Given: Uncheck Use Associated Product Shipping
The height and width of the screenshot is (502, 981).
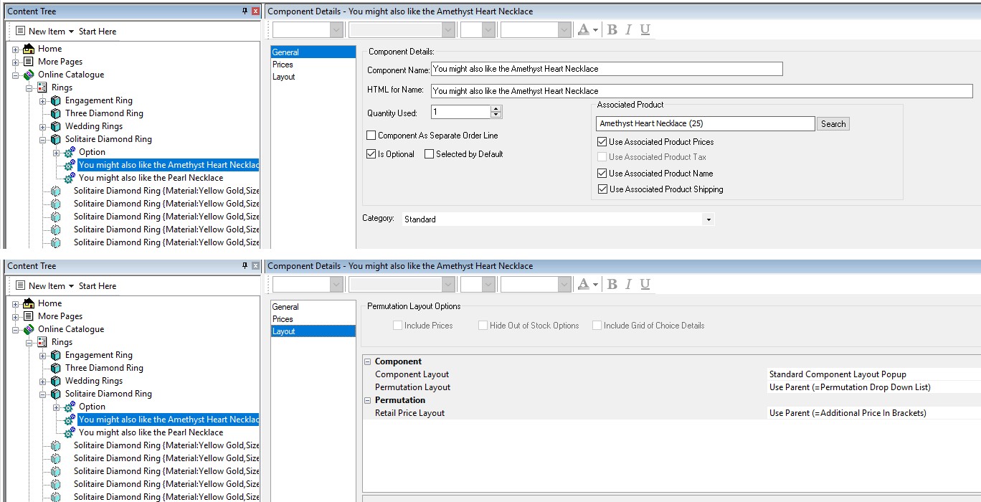Looking at the screenshot, I should 602,189.
